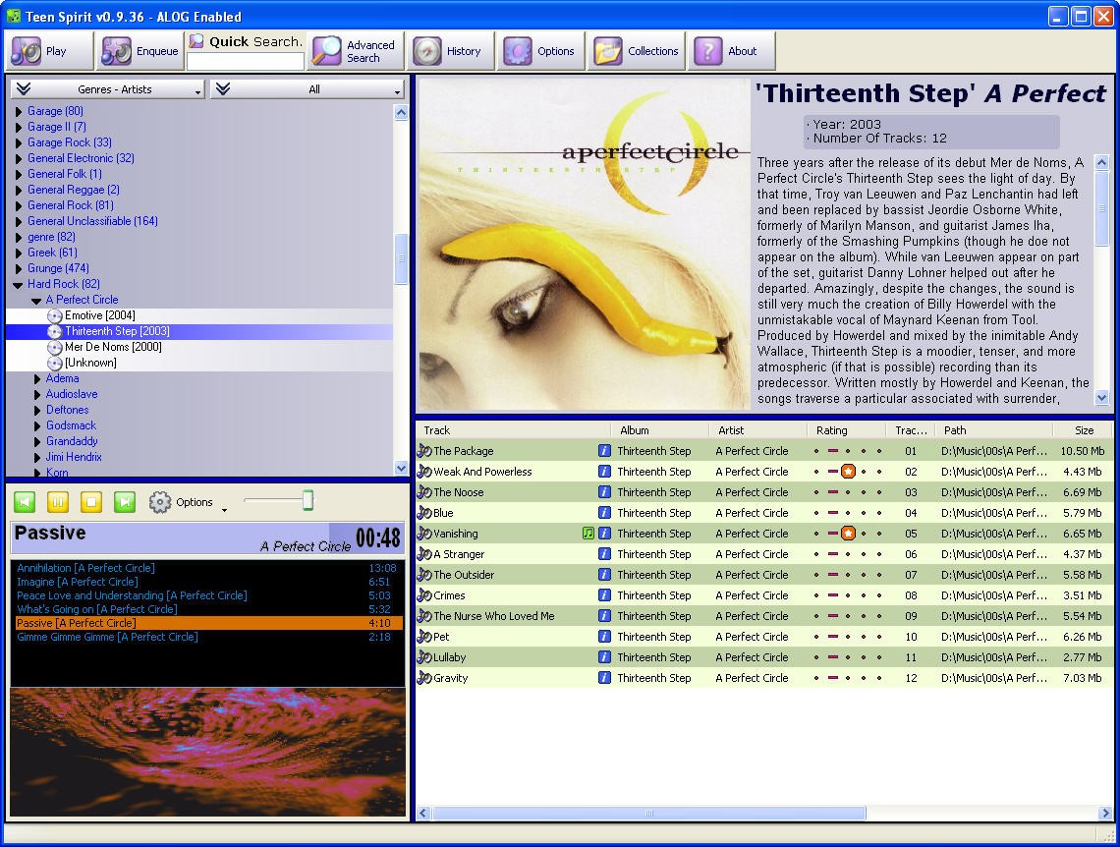This screenshot has width=1120, height=847.
Task: Open the Genres - Artists grouping dropdown
Action: 108,89
